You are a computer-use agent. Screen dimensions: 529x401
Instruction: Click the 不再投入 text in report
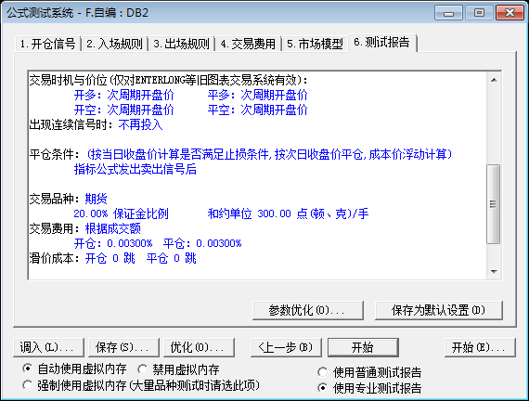coord(140,125)
